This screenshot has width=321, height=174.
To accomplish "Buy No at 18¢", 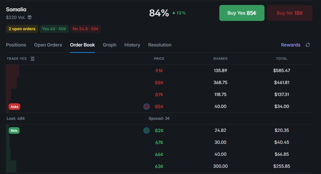I will pos(290,13).
